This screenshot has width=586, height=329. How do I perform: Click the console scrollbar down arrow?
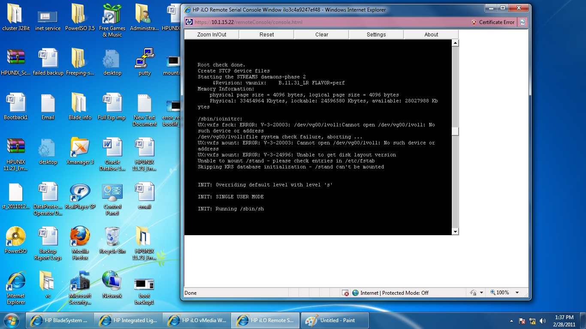pos(455,231)
